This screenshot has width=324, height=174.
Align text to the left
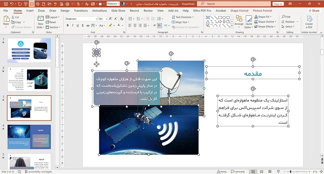130,25
